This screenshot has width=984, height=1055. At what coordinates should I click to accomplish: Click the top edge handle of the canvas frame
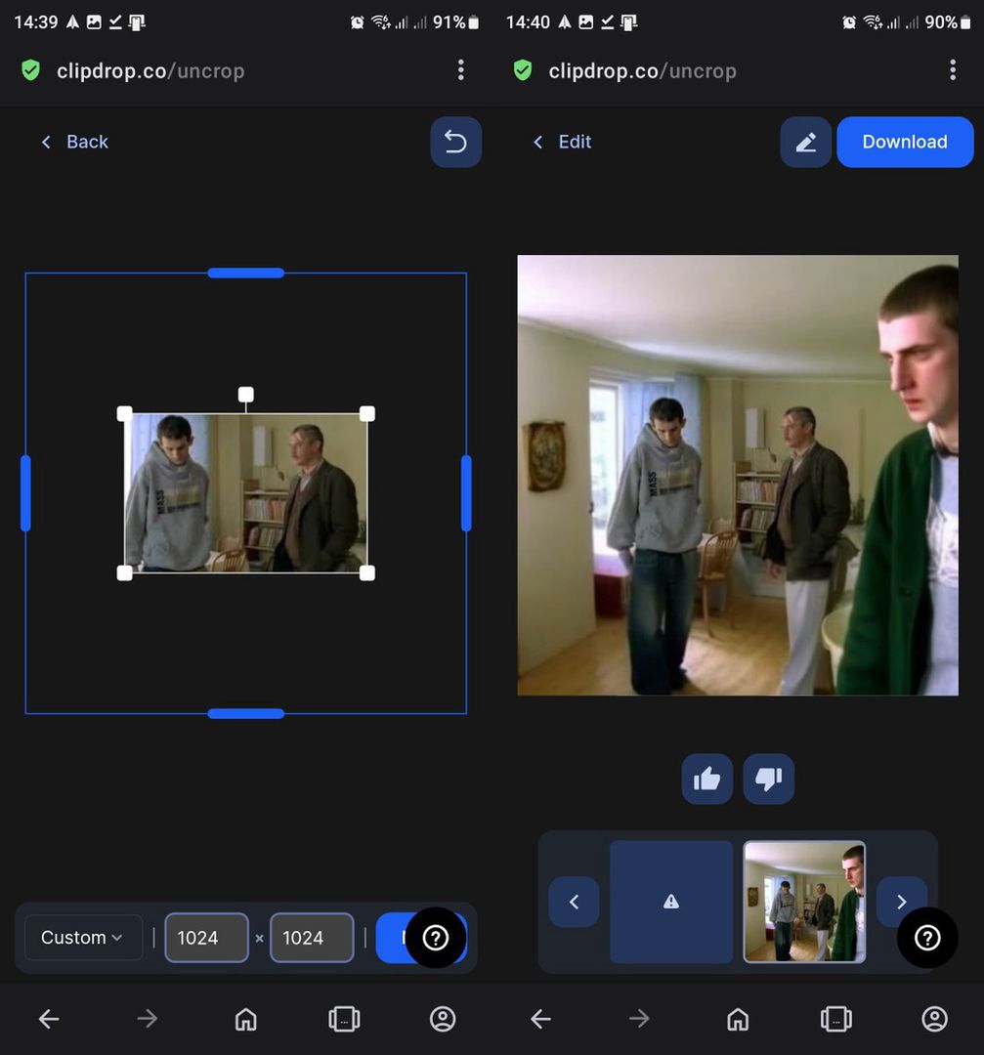point(246,273)
